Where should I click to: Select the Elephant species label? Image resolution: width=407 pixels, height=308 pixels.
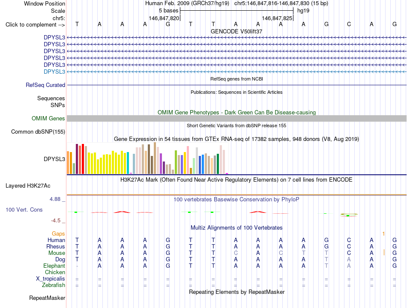point(54,266)
